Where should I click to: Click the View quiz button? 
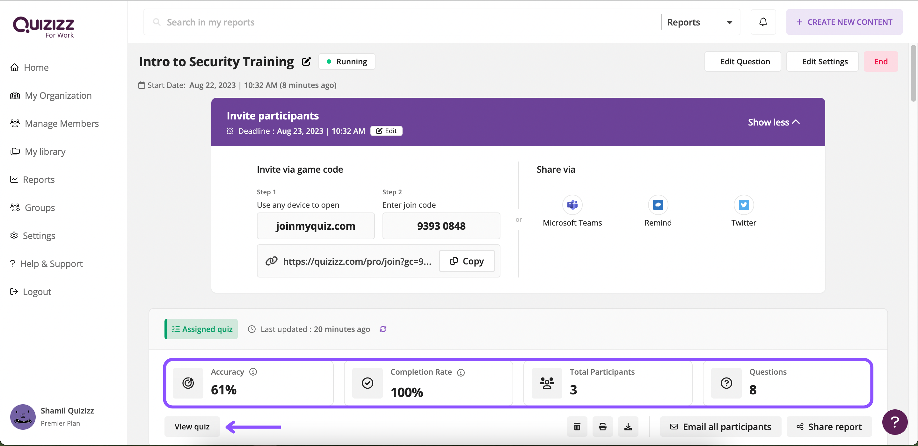192,426
